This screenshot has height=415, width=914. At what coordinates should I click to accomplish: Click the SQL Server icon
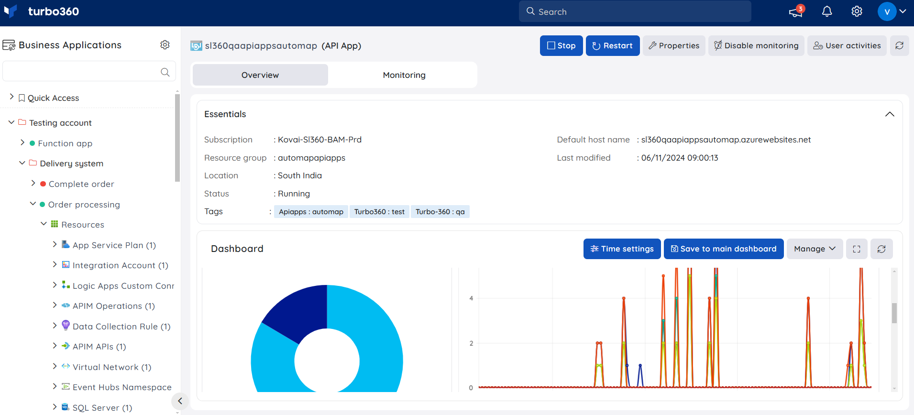point(66,407)
